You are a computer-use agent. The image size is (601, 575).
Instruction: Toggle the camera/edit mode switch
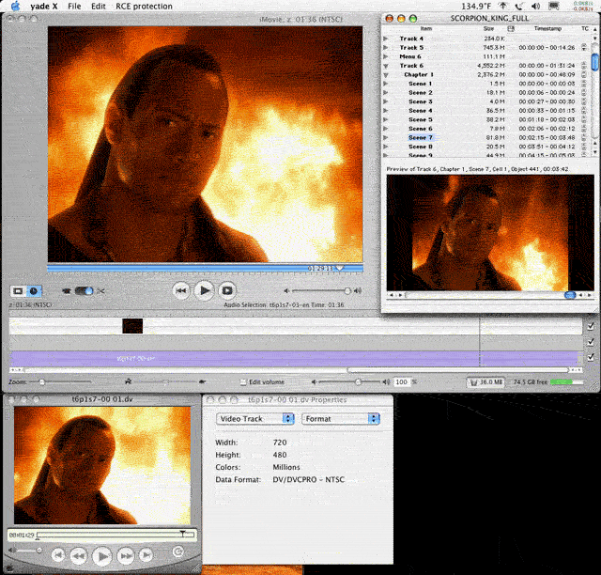[x=84, y=290]
